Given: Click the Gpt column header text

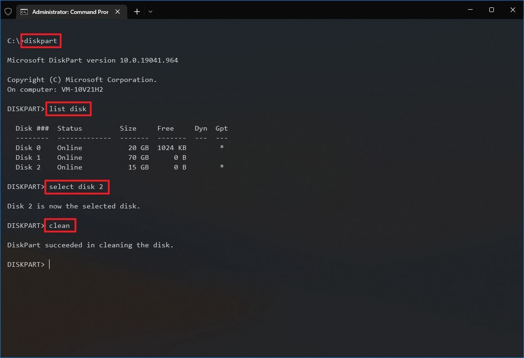Looking at the screenshot, I should coord(221,128).
